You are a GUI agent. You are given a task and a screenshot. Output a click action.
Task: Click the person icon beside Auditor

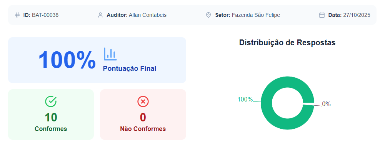click(100, 15)
